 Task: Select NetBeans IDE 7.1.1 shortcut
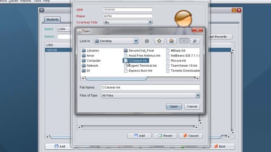[183, 55]
